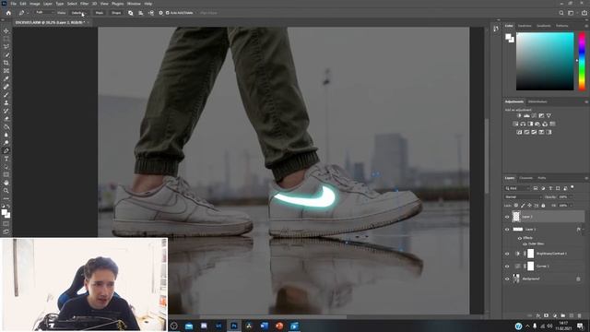This screenshot has width=590, height=332.
Task: Create a new group folder icon
Action: coord(563,315)
